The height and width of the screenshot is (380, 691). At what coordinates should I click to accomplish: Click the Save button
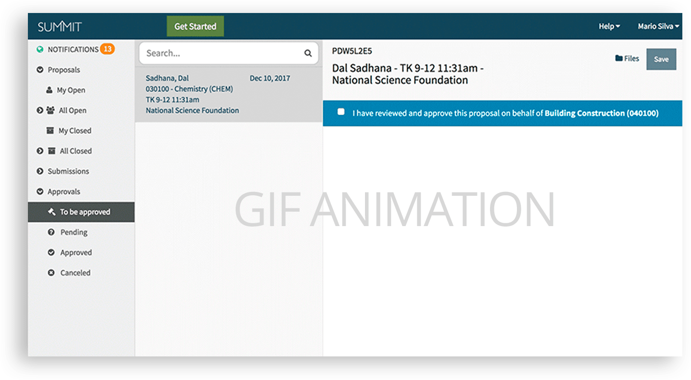(661, 59)
